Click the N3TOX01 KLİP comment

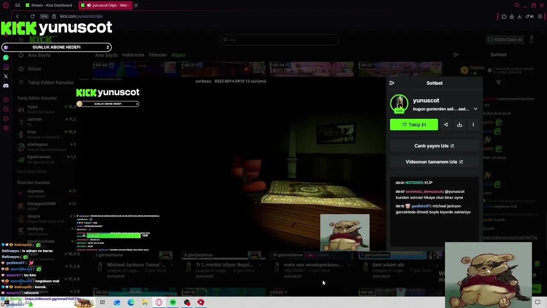pyautogui.click(x=414, y=183)
